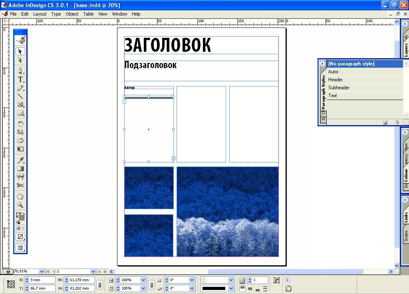
Task: Open the stroke color swatch dropdown
Action: 231,288
